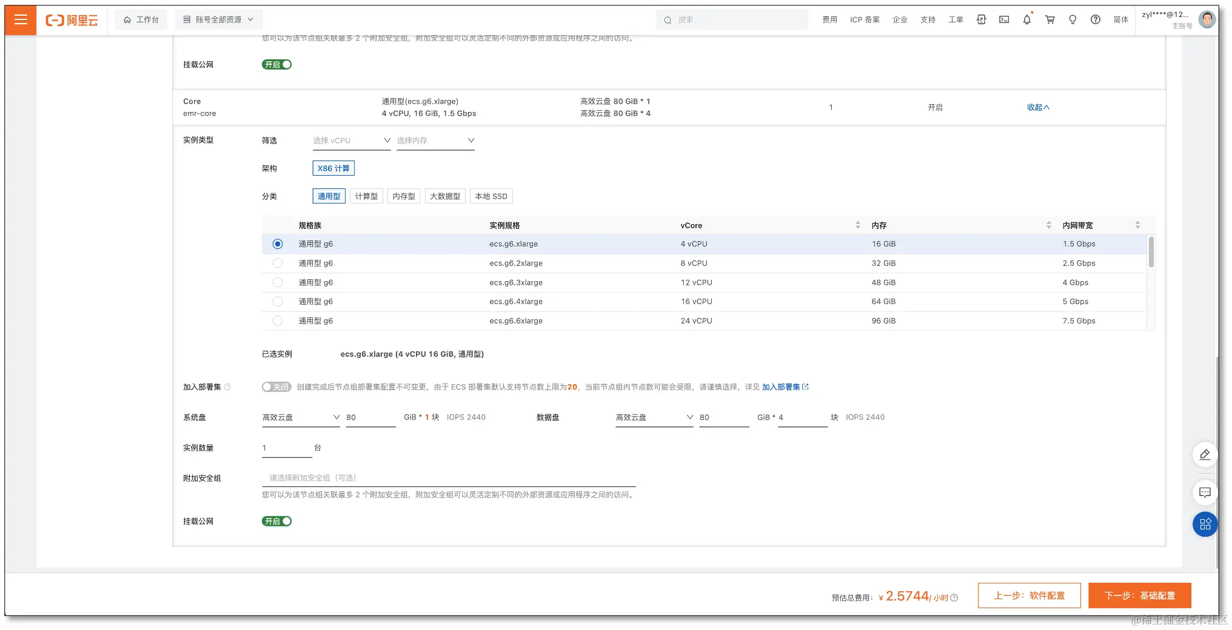Click the user avatar picture
The height and width of the screenshot is (630, 1232).
[1207, 20]
